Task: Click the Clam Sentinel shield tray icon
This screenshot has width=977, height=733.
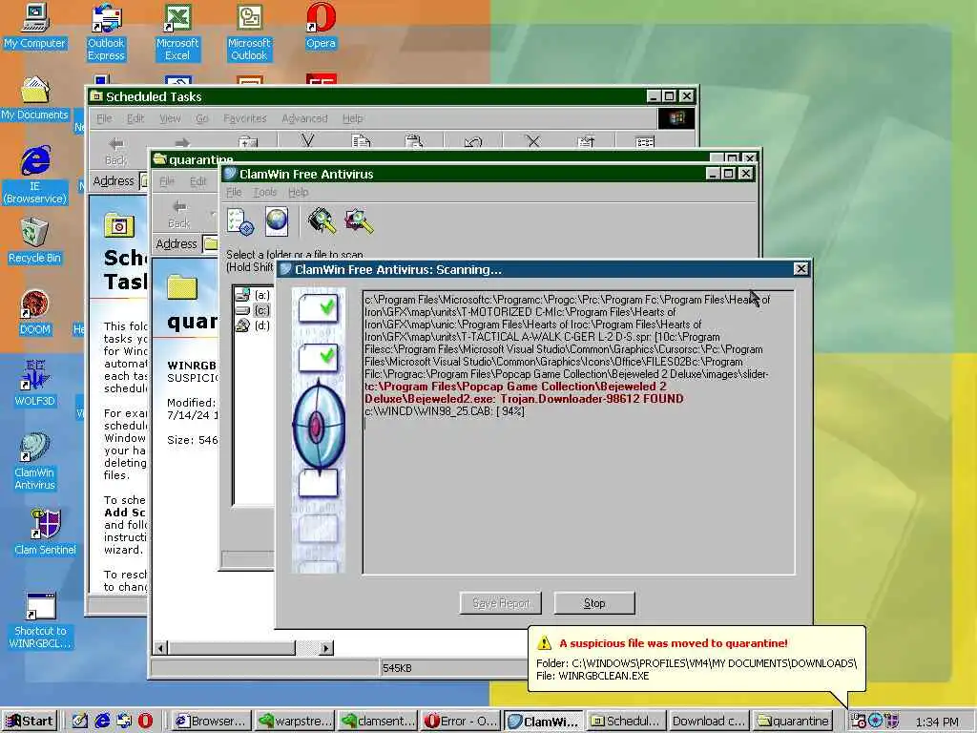Action: [x=892, y=722]
